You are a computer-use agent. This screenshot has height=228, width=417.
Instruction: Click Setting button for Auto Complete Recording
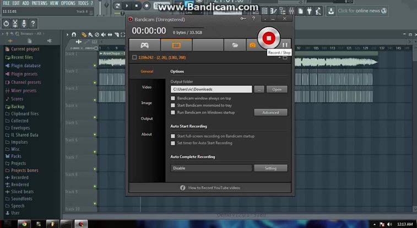pyautogui.click(x=270, y=168)
